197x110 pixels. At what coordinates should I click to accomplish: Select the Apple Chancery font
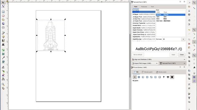[x=144, y=30]
